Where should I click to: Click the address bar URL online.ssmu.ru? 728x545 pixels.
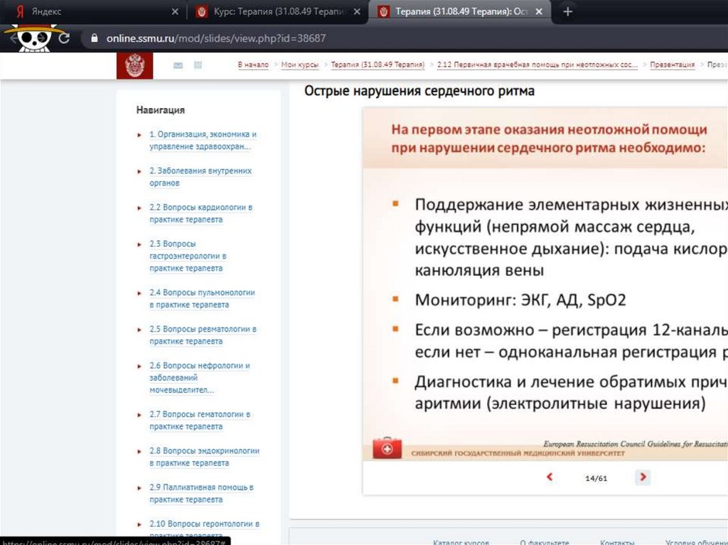[x=216, y=38]
